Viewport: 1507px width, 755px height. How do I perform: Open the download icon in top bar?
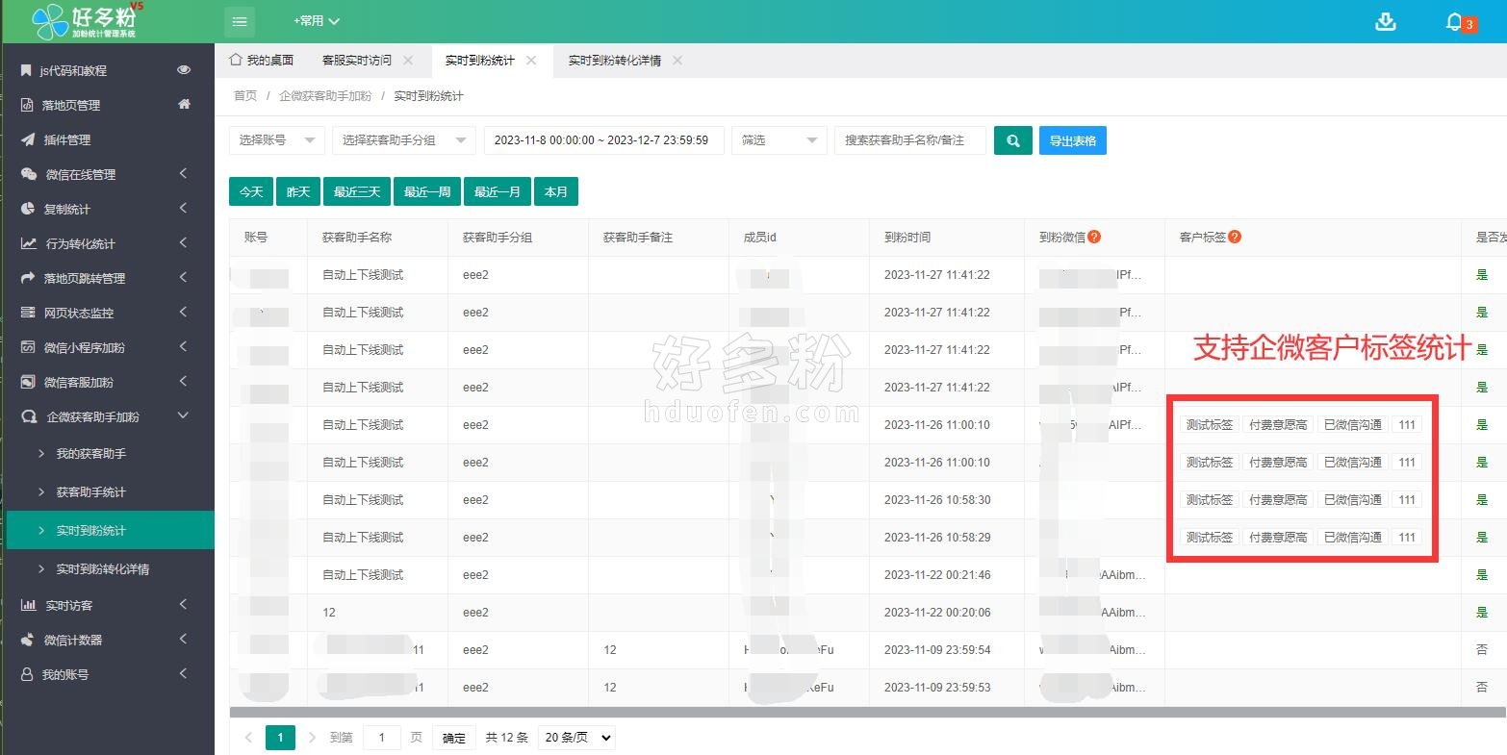pyautogui.click(x=1386, y=21)
